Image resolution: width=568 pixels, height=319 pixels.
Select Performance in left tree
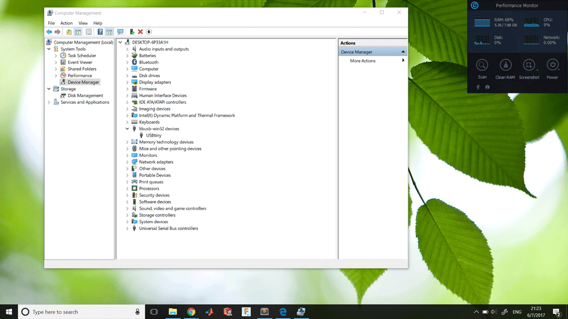pos(80,75)
